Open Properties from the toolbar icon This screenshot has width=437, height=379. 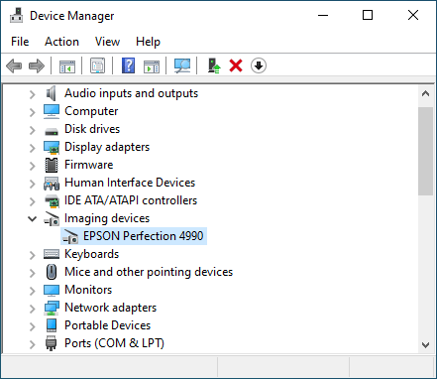[98, 65]
